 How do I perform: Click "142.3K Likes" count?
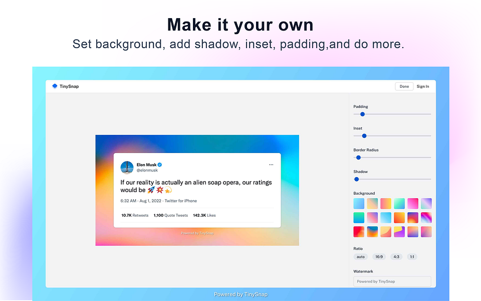[204, 215]
